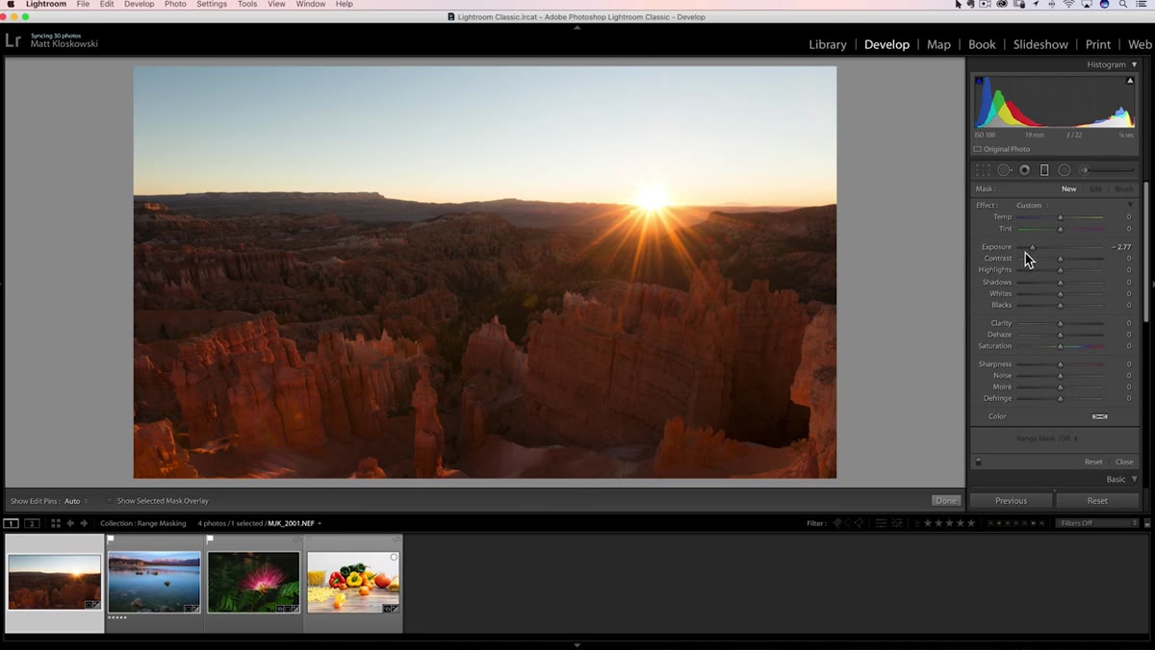The image size is (1155, 650).
Task: Click flag on pink flower thumbnail
Action: (x=211, y=539)
